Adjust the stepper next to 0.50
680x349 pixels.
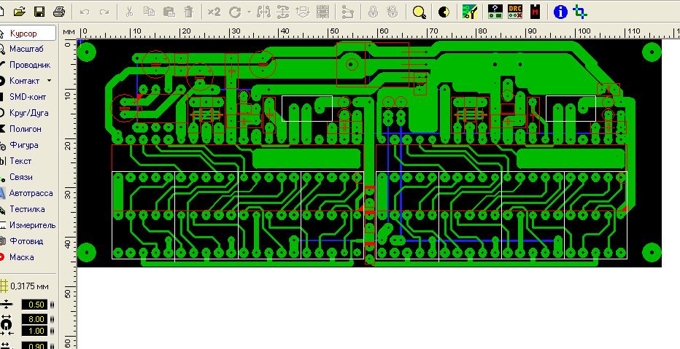(53, 305)
